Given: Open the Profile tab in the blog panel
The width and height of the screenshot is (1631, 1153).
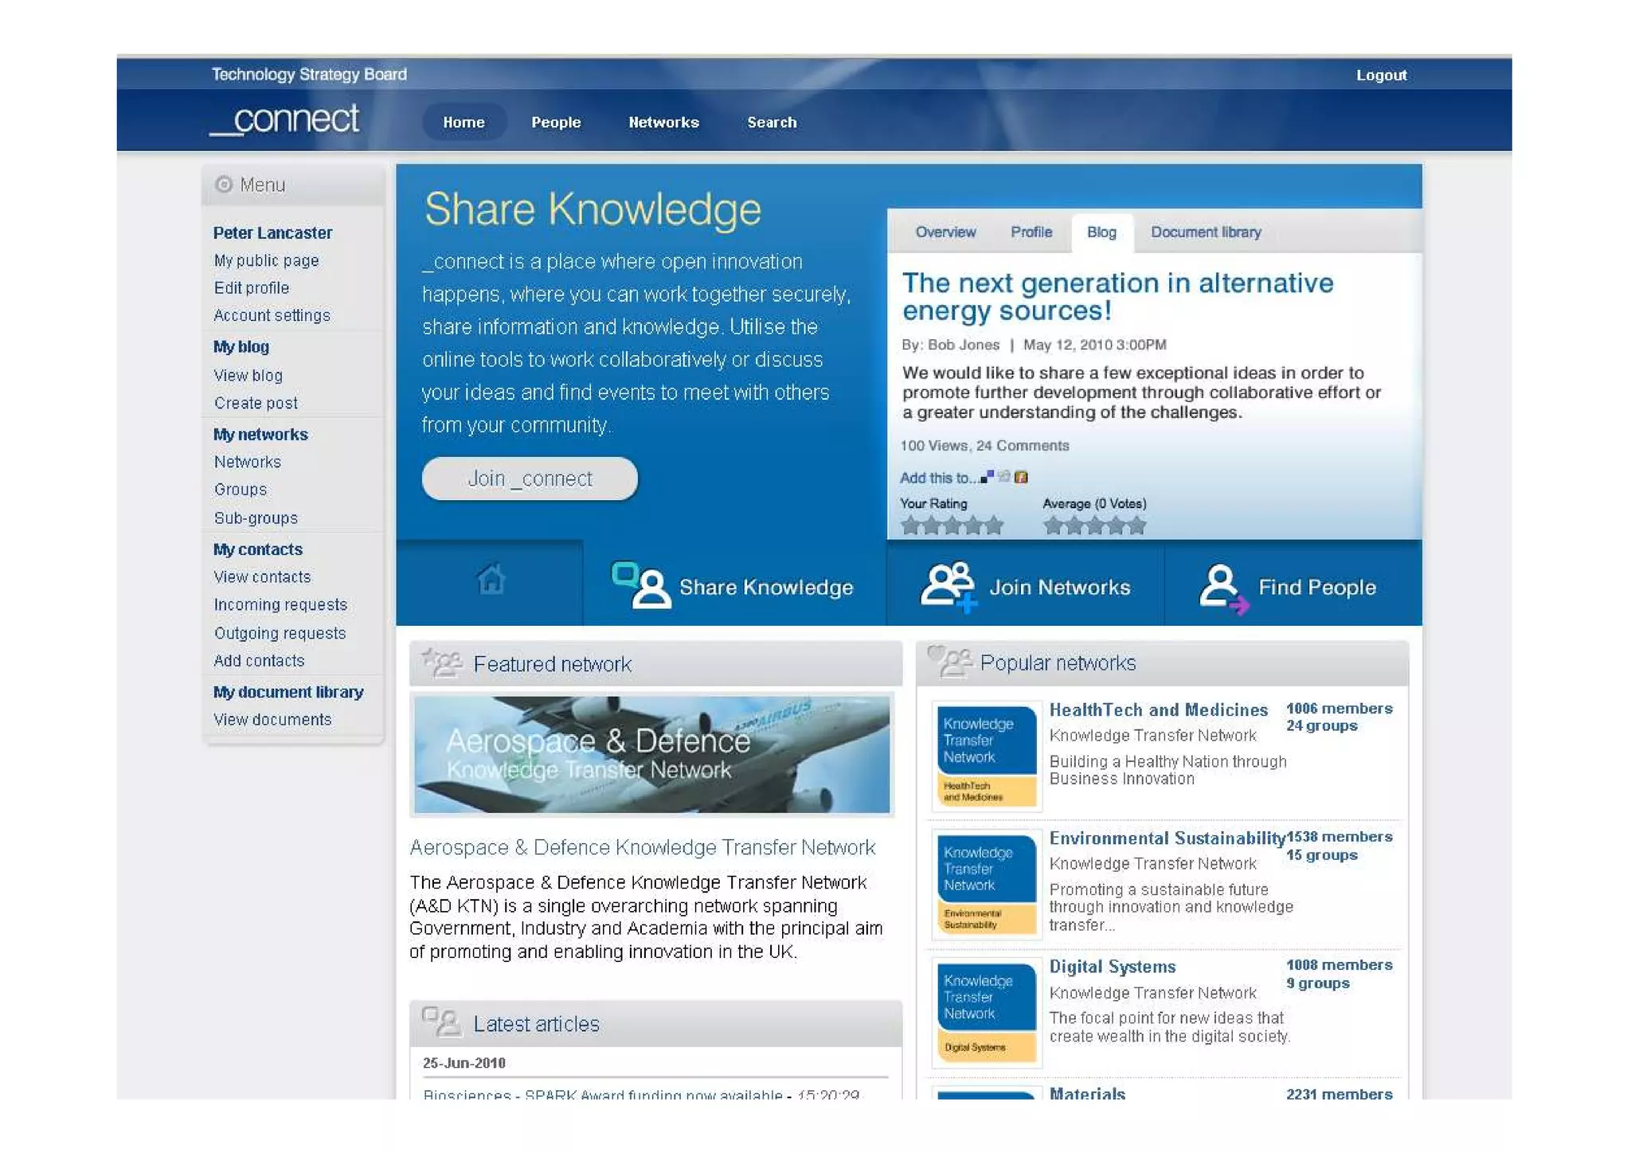Looking at the screenshot, I should pyautogui.click(x=1031, y=233).
